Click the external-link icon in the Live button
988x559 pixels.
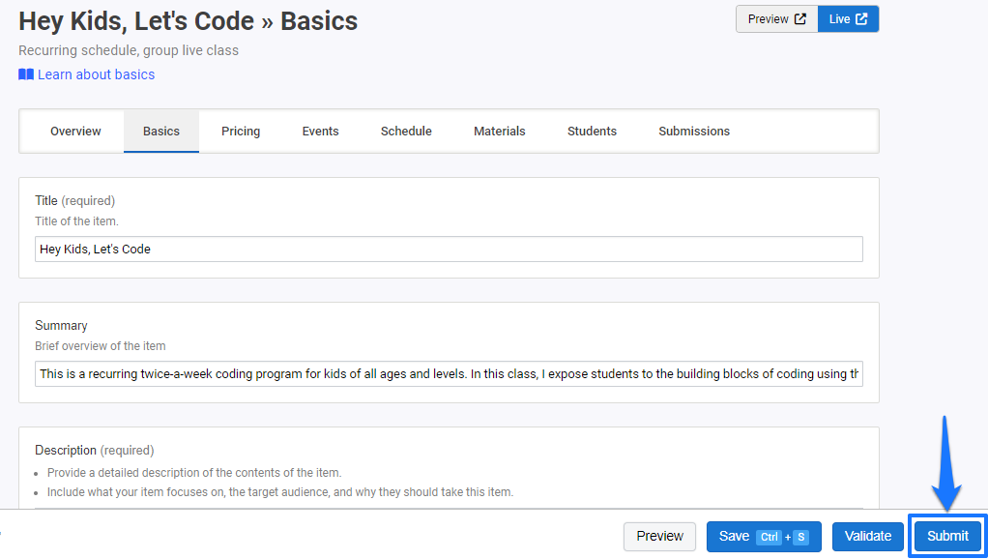click(x=861, y=19)
